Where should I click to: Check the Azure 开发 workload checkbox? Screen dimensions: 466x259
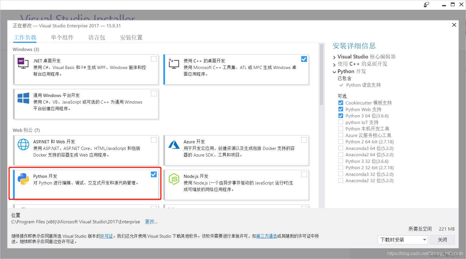click(304, 140)
